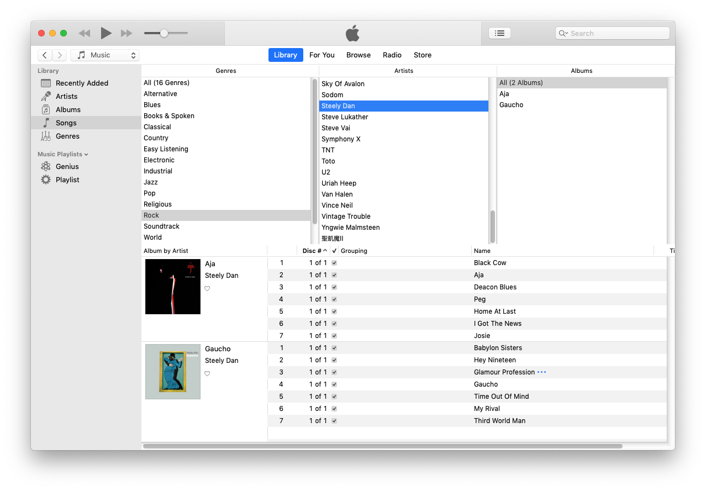Select artist Yngwie Malmsteen
Viewport: 706px width, 491px height.
tap(404, 228)
